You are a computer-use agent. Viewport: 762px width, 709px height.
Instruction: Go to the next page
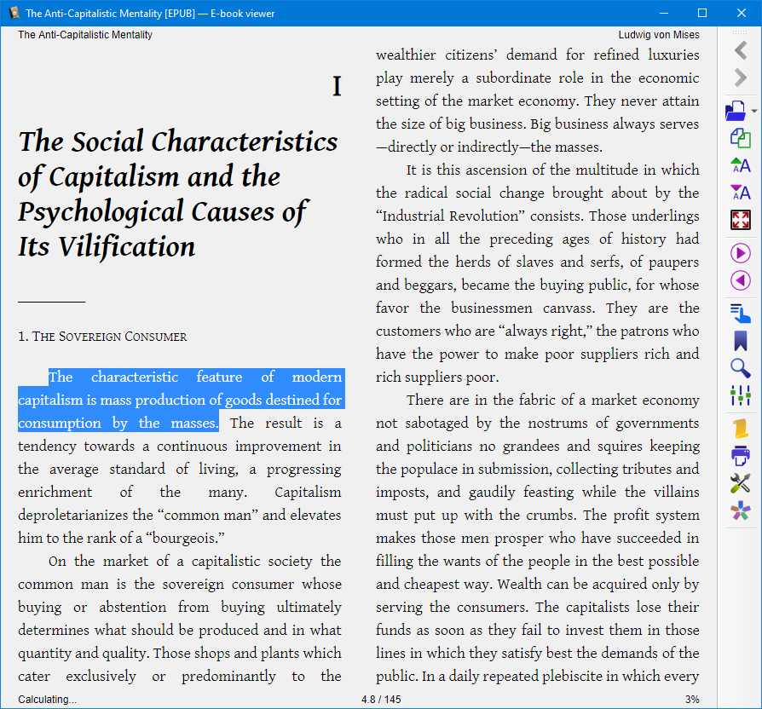pyautogui.click(x=740, y=253)
